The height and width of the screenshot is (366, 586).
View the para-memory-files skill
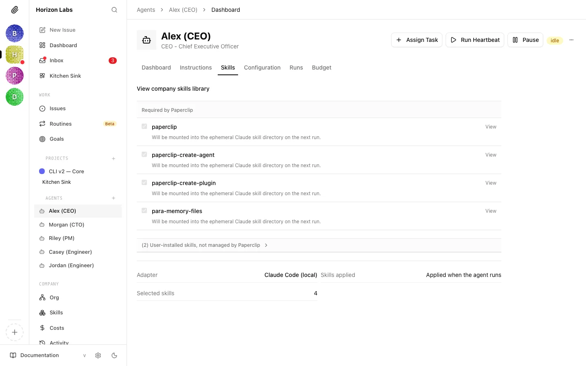click(491, 211)
